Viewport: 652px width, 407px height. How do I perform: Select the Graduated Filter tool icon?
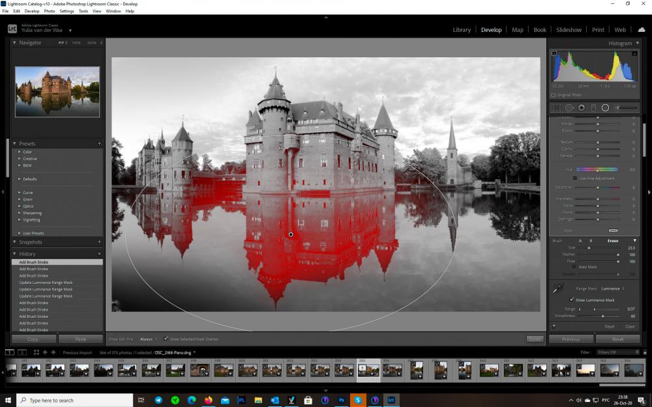593,108
